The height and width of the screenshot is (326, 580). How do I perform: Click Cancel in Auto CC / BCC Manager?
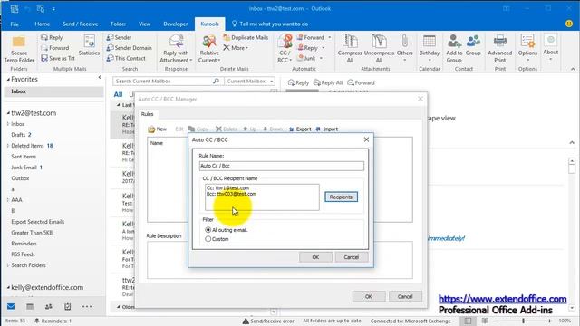405,296
